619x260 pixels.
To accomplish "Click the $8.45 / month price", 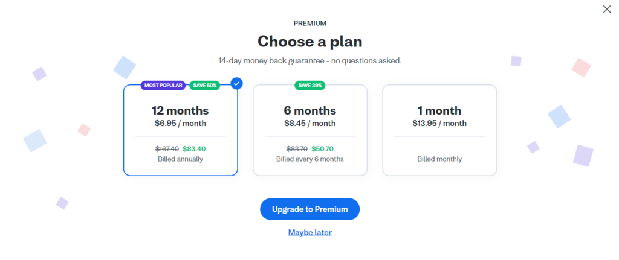I will tap(310, 123).
